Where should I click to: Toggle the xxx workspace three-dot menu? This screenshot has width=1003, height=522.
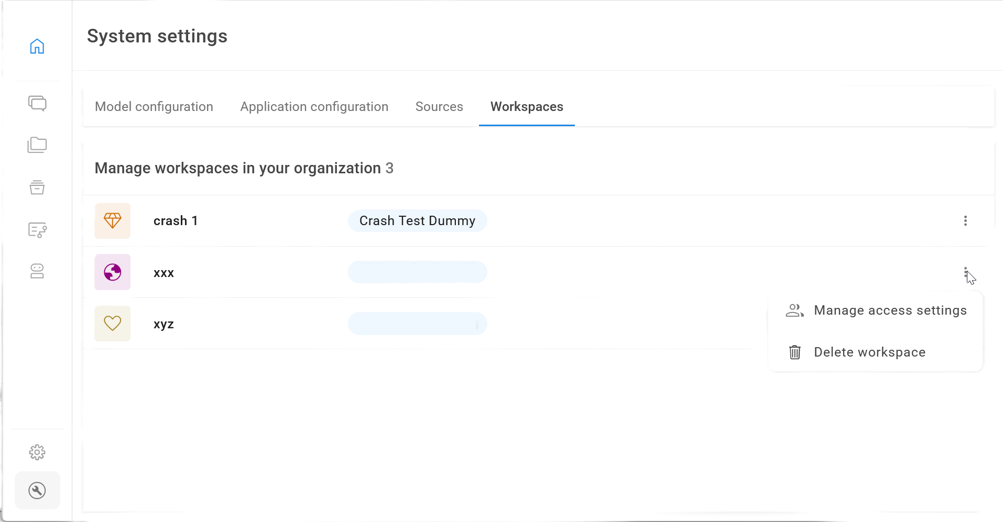click(965, 272)
